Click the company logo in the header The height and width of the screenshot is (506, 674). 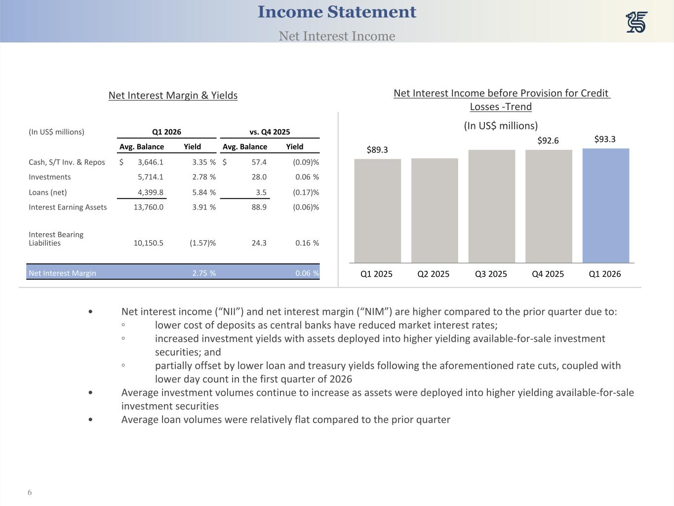point(636,22)
